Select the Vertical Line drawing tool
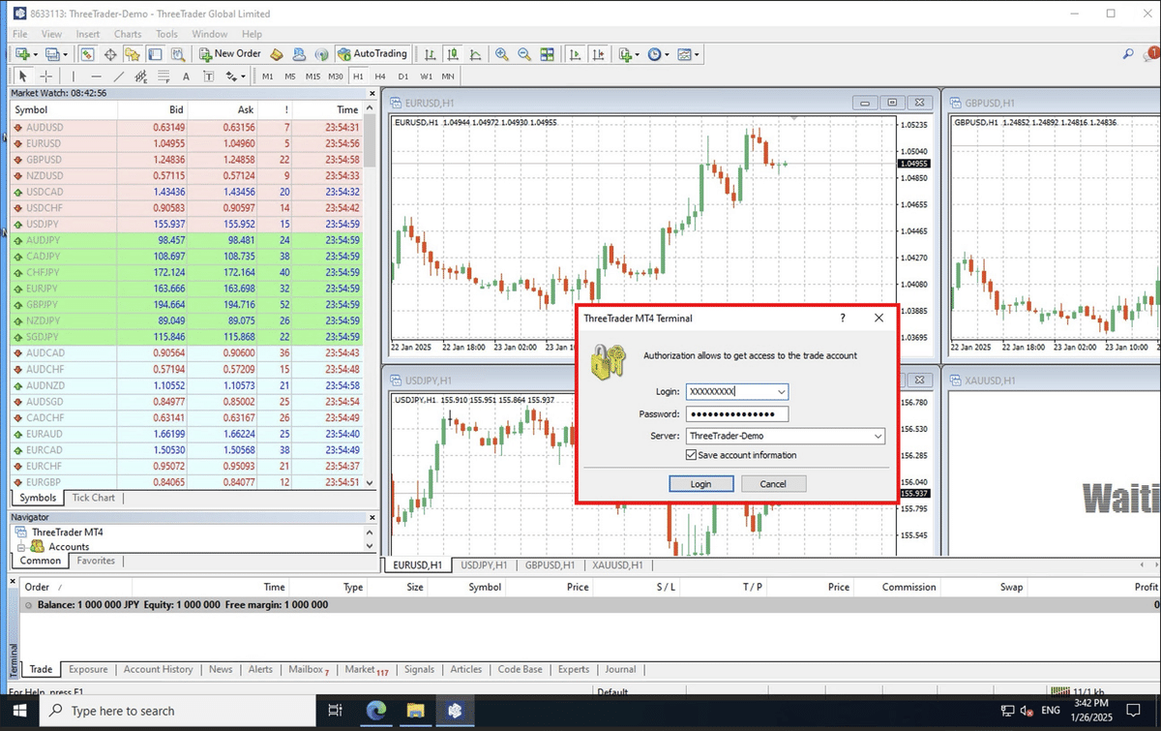This screenshot has width=1161, height=731. (73, 76)
